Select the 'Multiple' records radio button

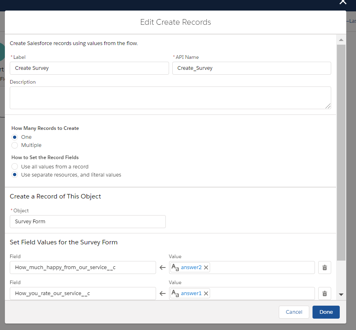point(15,145)
